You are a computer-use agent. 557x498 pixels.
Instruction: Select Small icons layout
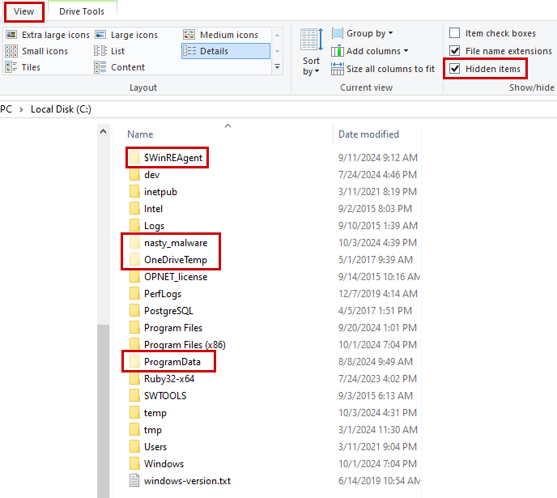click(x=37, y=51)
